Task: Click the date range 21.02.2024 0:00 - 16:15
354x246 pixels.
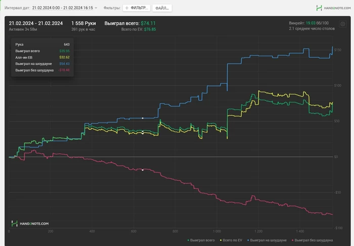Action: [x=63, y=8]
